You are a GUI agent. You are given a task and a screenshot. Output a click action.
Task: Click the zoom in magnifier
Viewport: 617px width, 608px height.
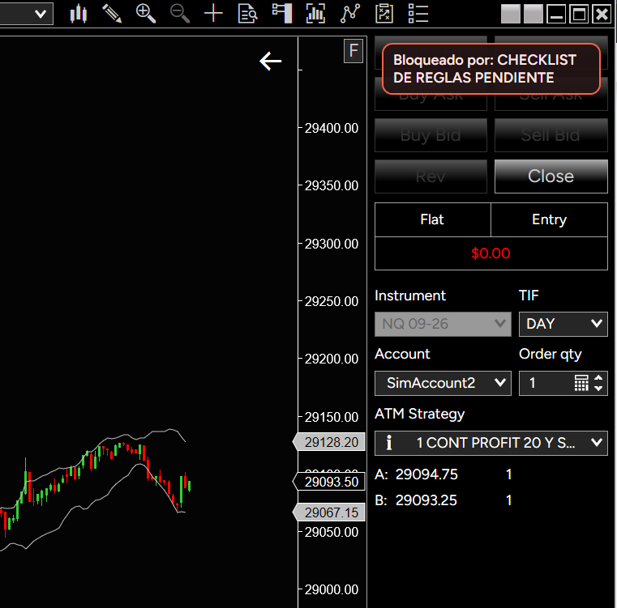coord(146,14)
